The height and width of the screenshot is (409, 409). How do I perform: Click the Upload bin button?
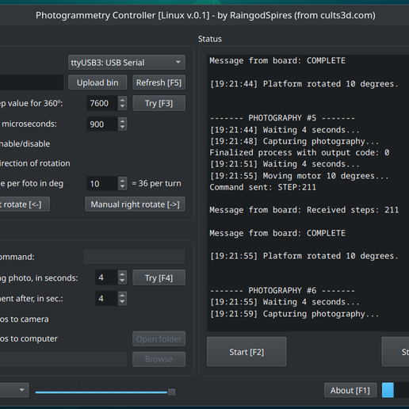coord(97,82)
